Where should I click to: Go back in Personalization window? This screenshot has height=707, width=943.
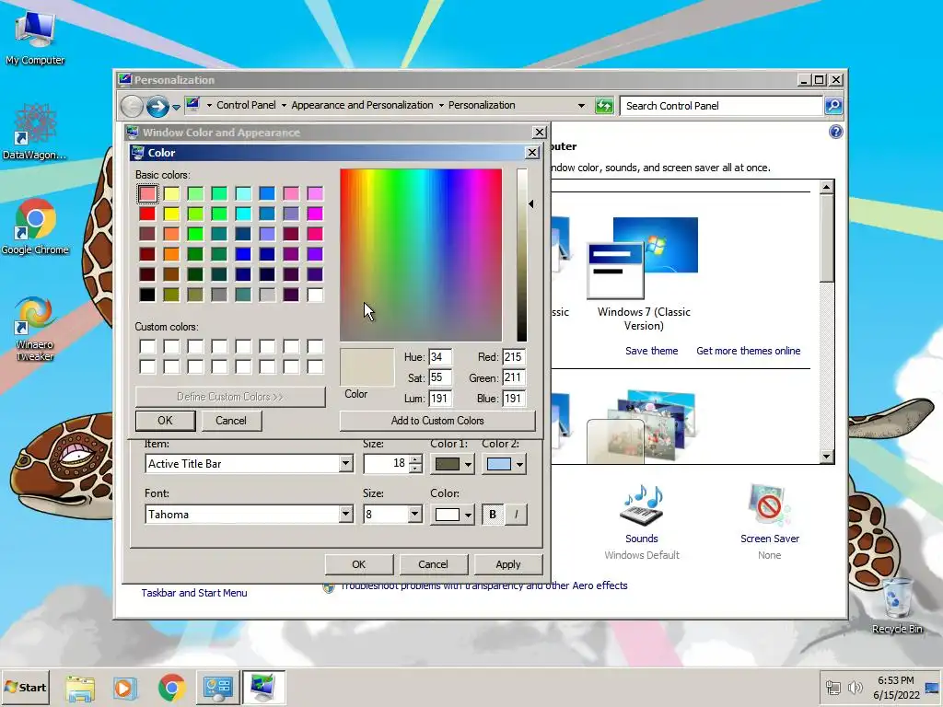click(132, 107)
